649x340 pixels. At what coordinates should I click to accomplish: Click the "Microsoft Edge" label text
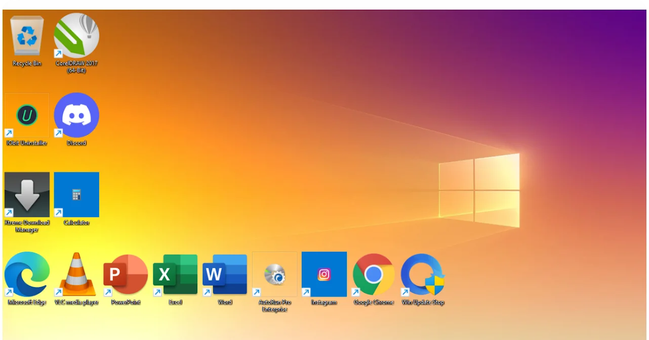[27, 302]
